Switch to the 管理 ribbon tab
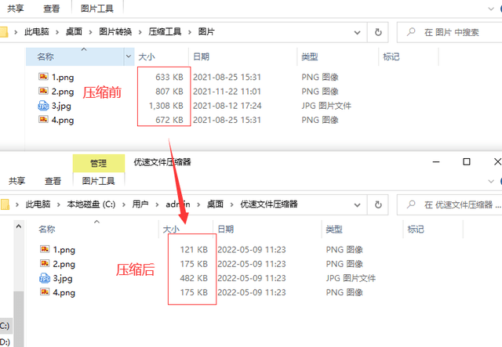The width and height of the screenshot is (502, 347). tap(98, 163)
